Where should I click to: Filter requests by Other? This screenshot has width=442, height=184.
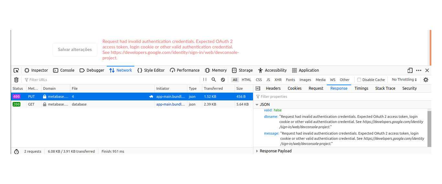(x=345, y=80)
